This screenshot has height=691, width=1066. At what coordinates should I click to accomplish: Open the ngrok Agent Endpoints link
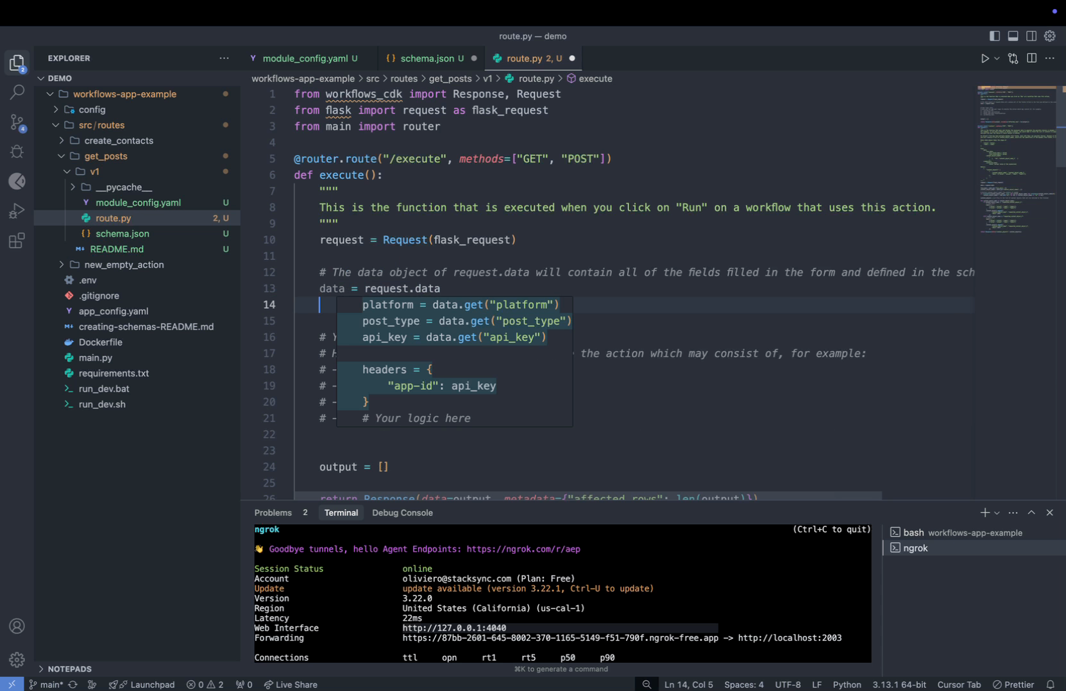click(523, 549)
